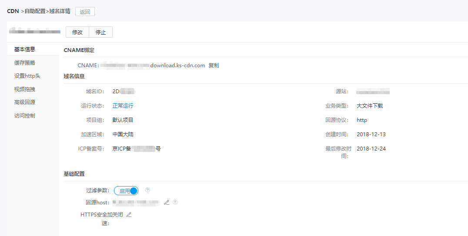The width and height of the screenshot is (468, 236).
Task: Copy CNAME using 复制 link
Action: [214, 66]
